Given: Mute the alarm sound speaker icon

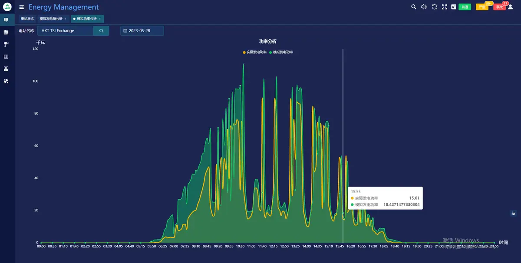Looking at the screenshot, I should pyautogui.click(x=424, y=7).
